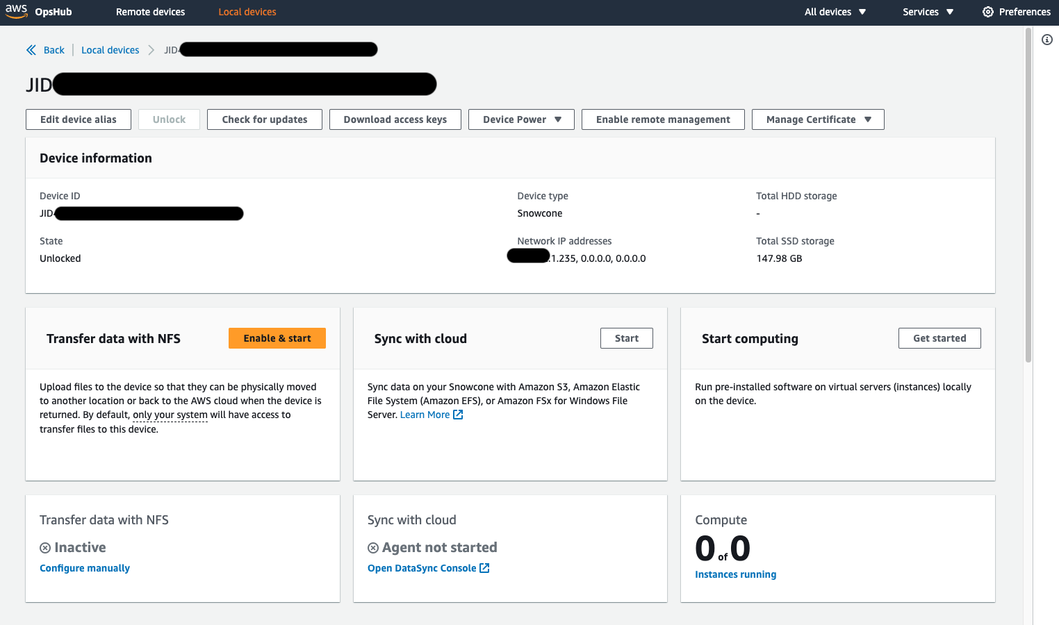Click Check for updates button
Image resolution: width=1059 pixels, height=625 pixels.
click(x=265, y=119)
